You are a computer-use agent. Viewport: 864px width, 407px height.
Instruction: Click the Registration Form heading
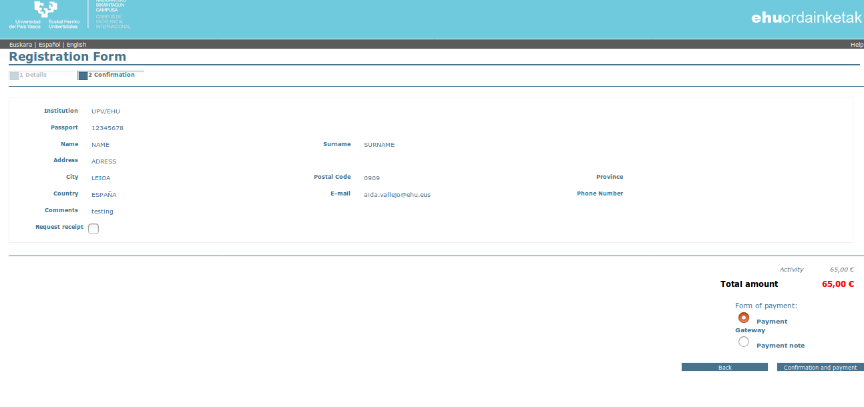pos(67,57)
